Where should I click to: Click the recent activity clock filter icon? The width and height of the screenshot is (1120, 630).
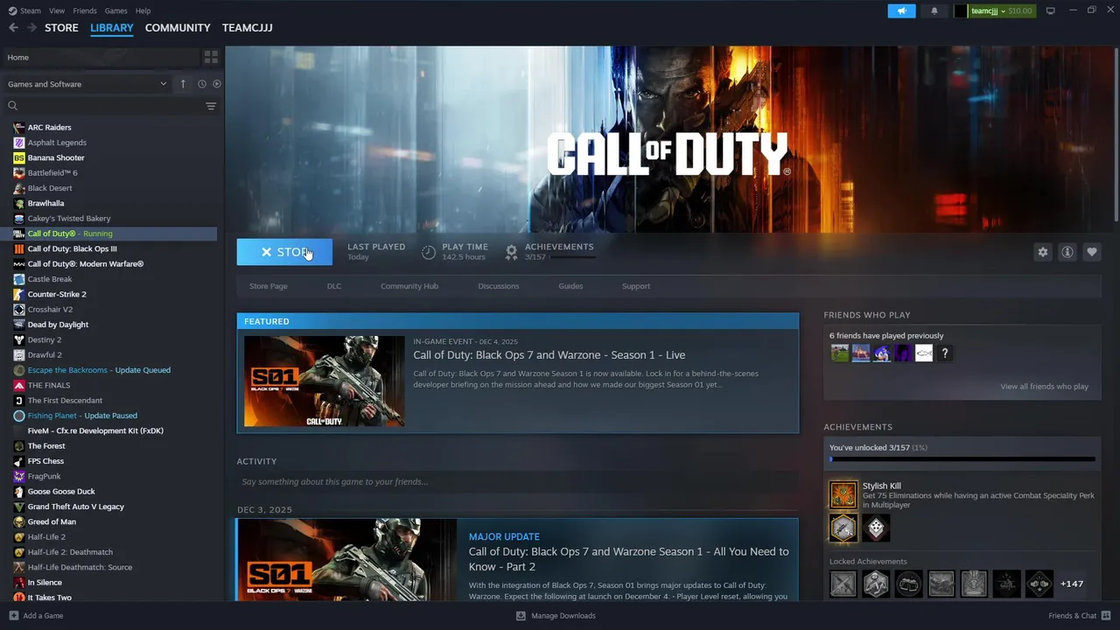[x=201, y=84]
